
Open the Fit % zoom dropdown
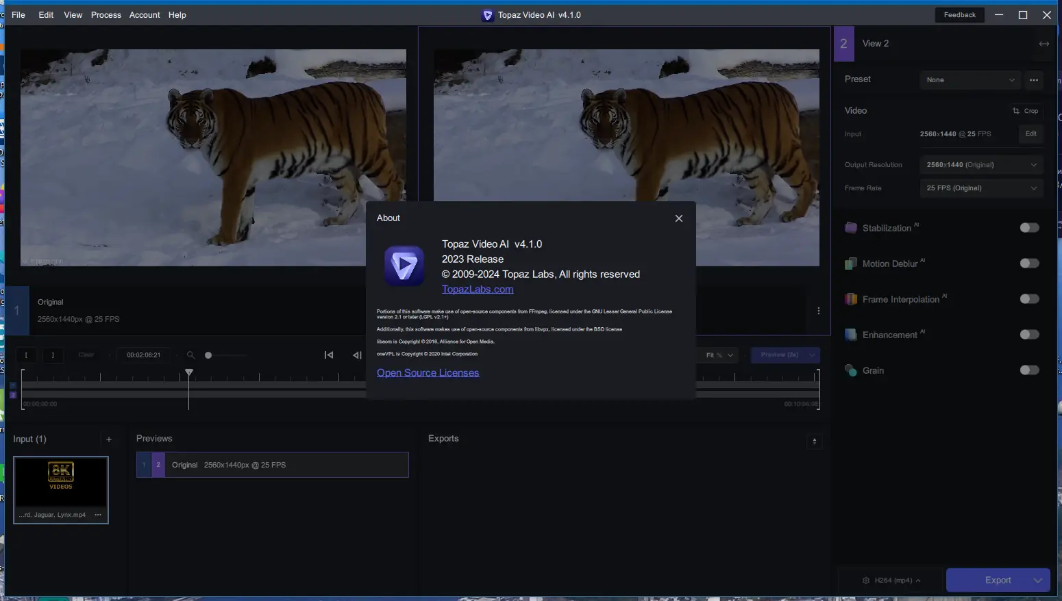(x=719, y=355)
